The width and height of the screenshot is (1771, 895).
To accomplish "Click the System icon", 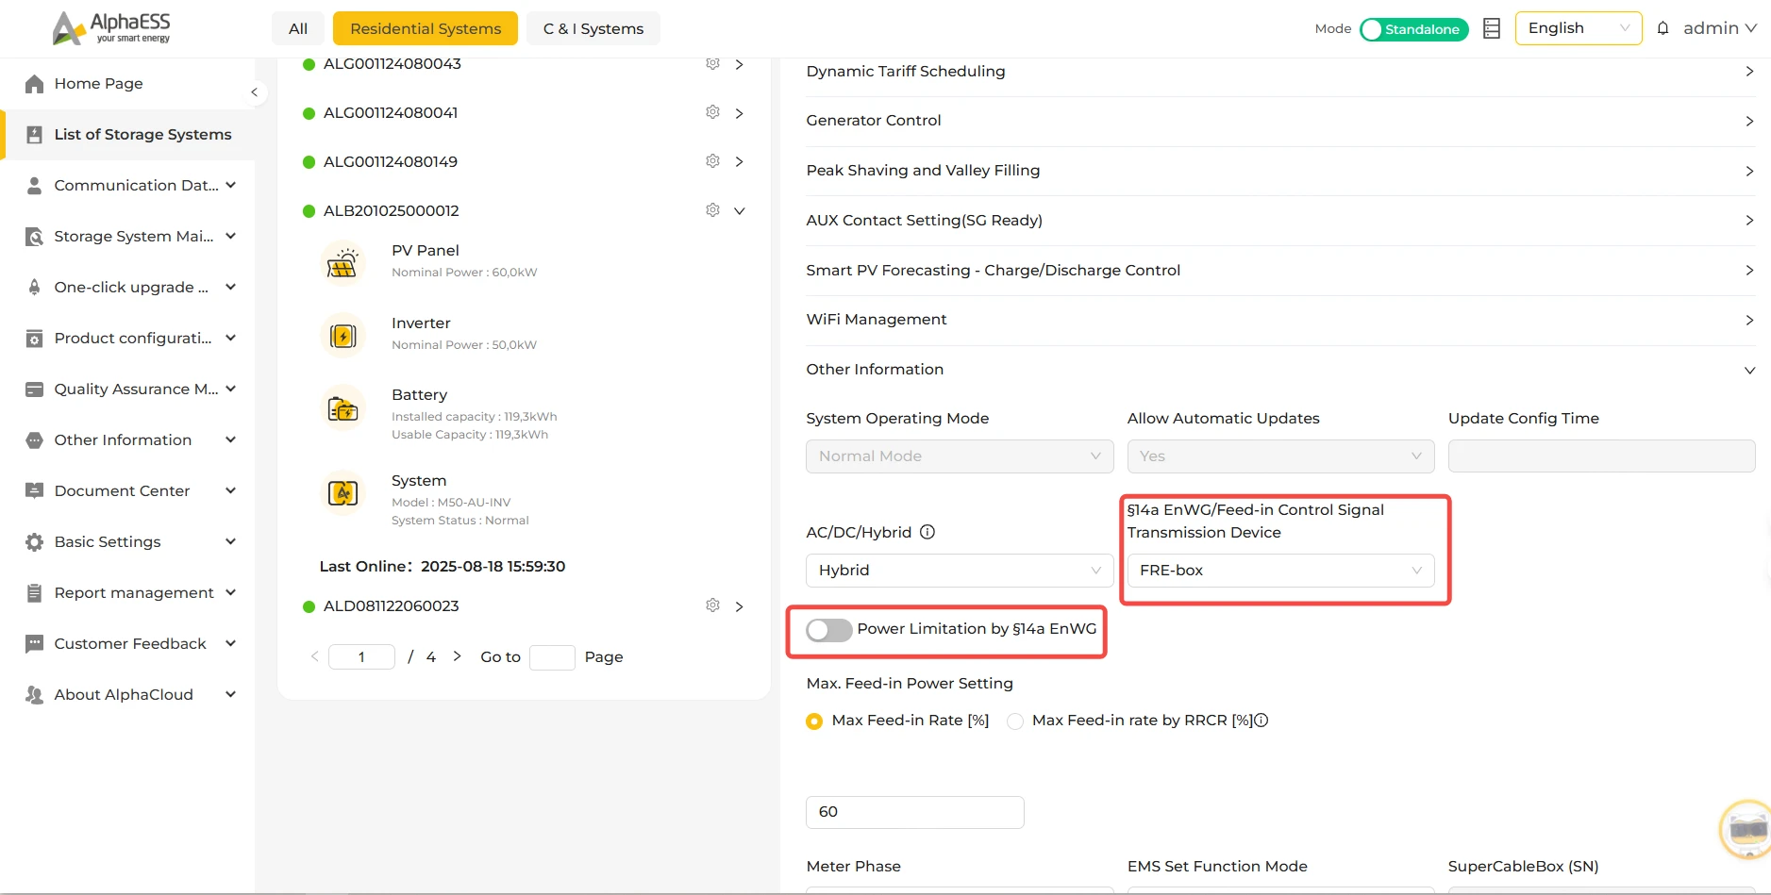I will pos(343,492).
